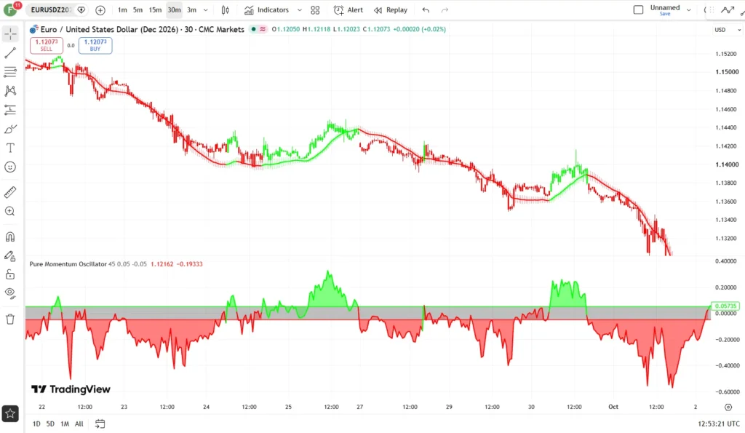Toggle magnet mode for drawings
Image resolution: width=745 pixels, height=433 pixels.
(x=10, y=237)
